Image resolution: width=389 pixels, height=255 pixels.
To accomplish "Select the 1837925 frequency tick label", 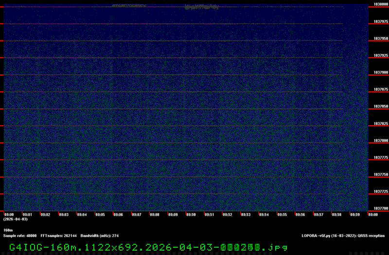I will [381, 55].
